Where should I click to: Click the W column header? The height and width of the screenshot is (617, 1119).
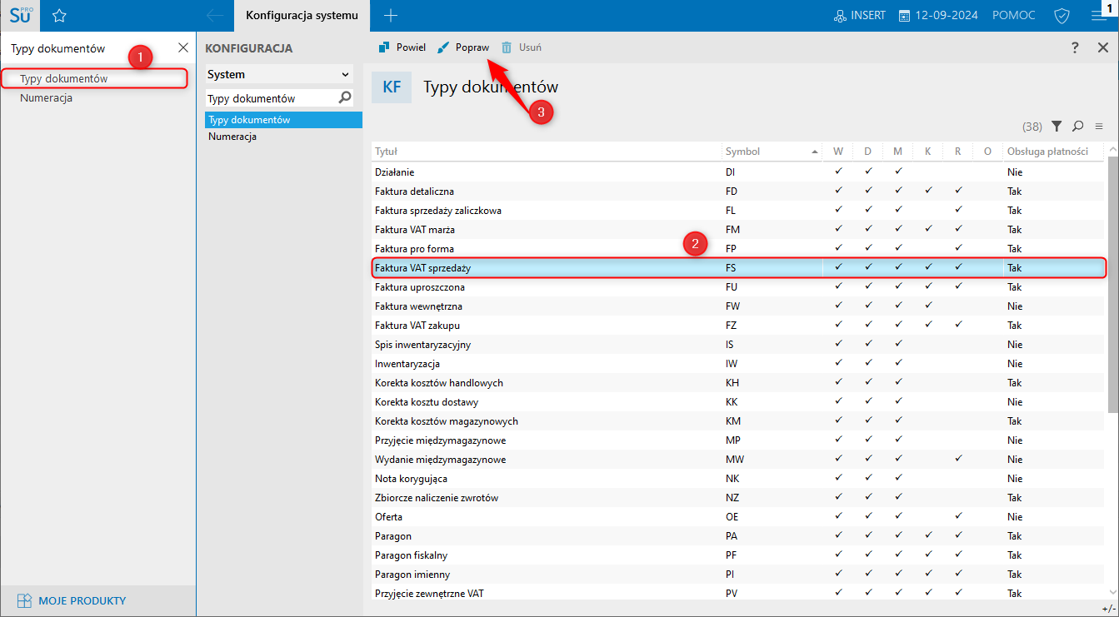click(x=837, y=152)
